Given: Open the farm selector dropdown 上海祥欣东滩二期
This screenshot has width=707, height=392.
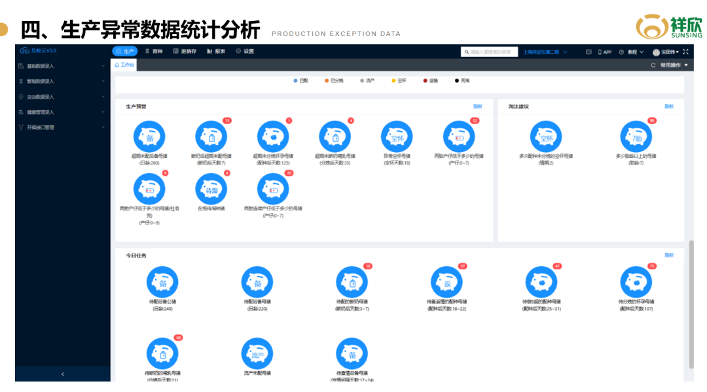Looking at the screenshot, I should click(545, 52).
